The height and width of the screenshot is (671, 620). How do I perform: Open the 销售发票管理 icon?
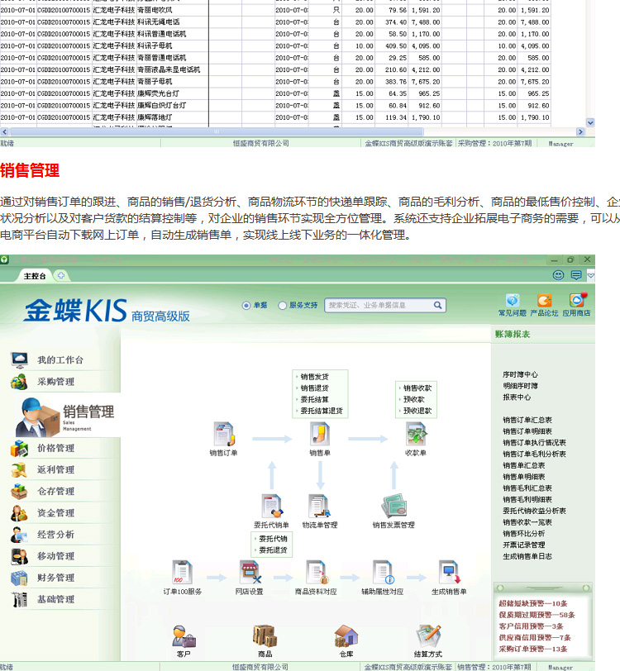[394, 507]
